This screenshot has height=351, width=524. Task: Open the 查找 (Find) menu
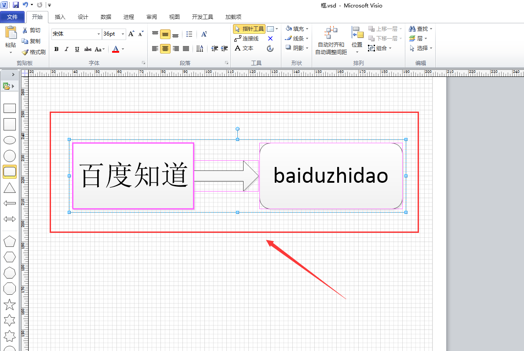(x=420, y=29)
